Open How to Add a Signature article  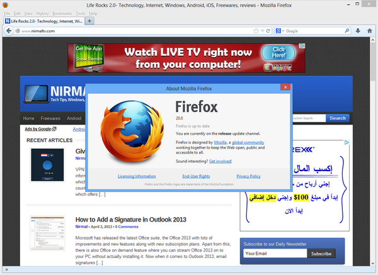[x=130, y=220]
